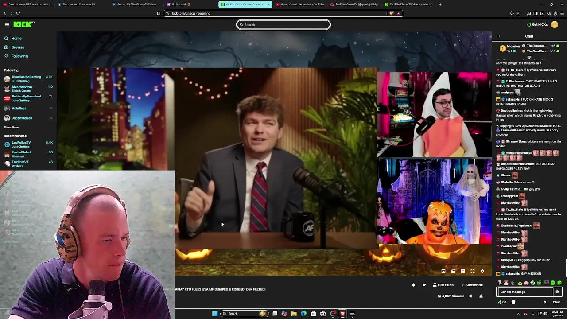Toggle stream notifications bell
Screen dimensions: 567x319
point(414,285)
